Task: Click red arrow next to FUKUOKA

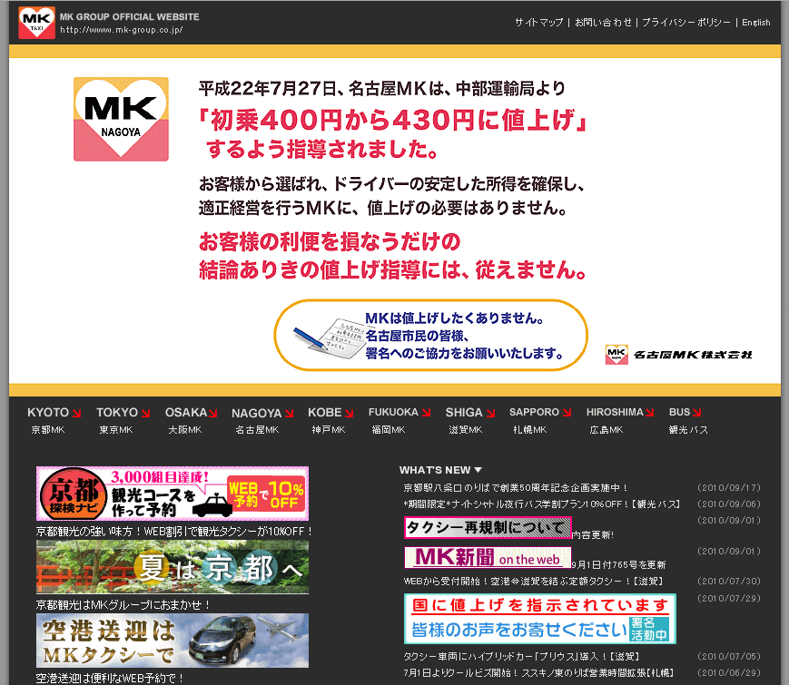Action: coord(426,413)
